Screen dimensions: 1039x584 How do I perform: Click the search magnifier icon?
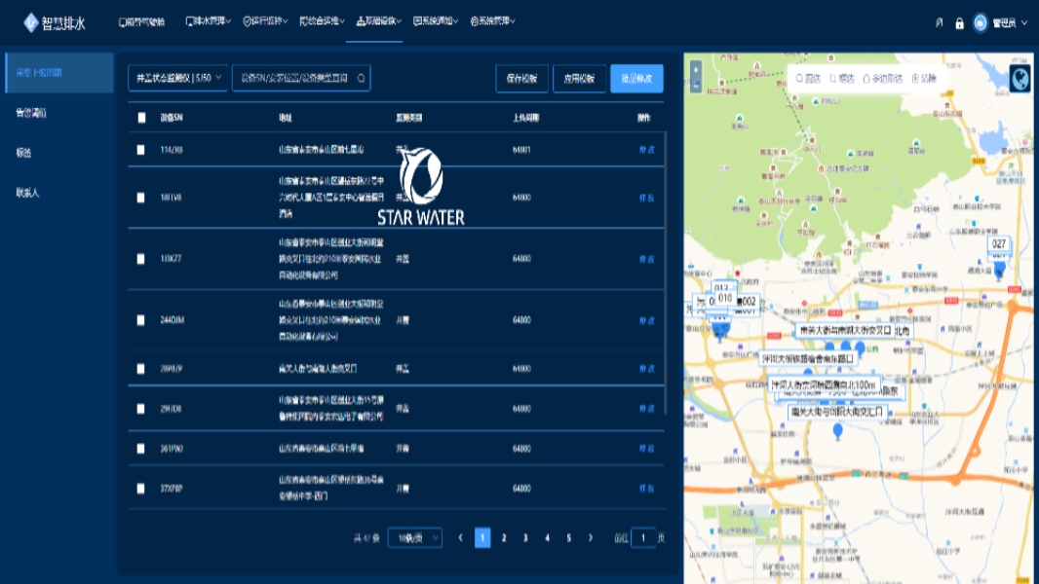pos(361,79)
